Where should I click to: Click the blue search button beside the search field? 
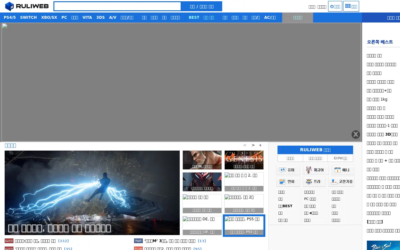[x=202, y=6]
